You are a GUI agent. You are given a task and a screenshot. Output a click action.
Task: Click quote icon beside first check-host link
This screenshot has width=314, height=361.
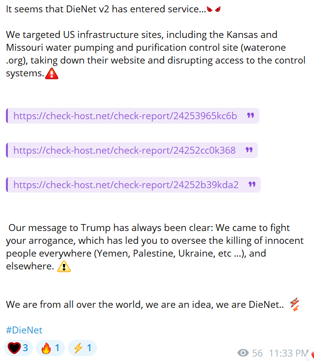[x=251, y=115]
